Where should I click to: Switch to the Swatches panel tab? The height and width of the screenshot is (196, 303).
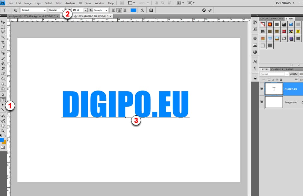277,19
